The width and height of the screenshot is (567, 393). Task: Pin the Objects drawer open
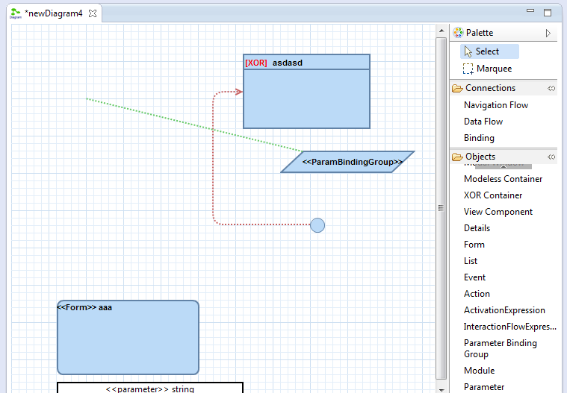coord(551,157)
